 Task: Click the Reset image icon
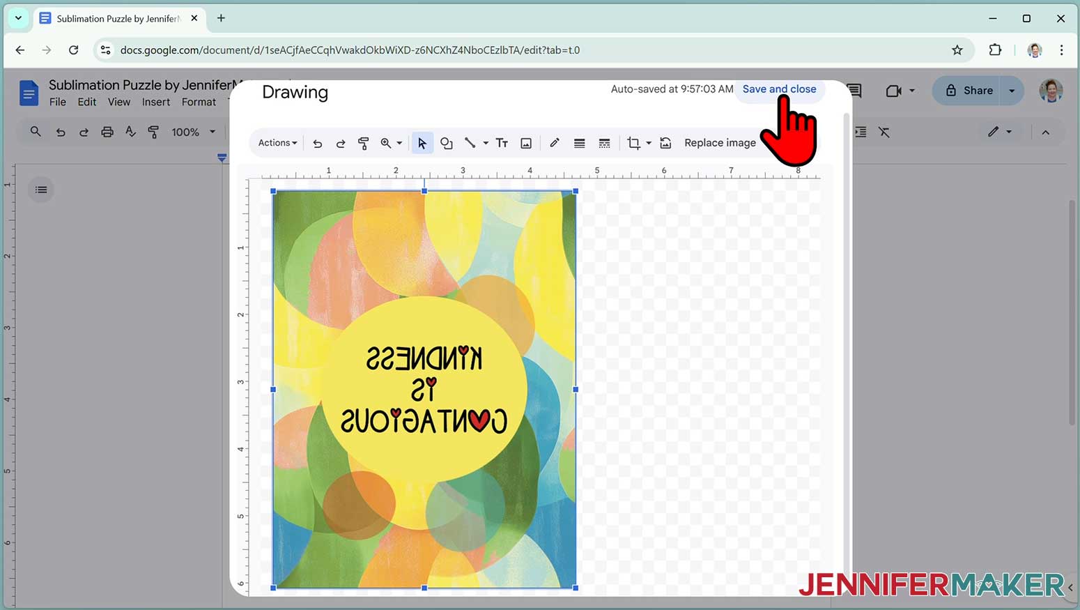(666, 143)
